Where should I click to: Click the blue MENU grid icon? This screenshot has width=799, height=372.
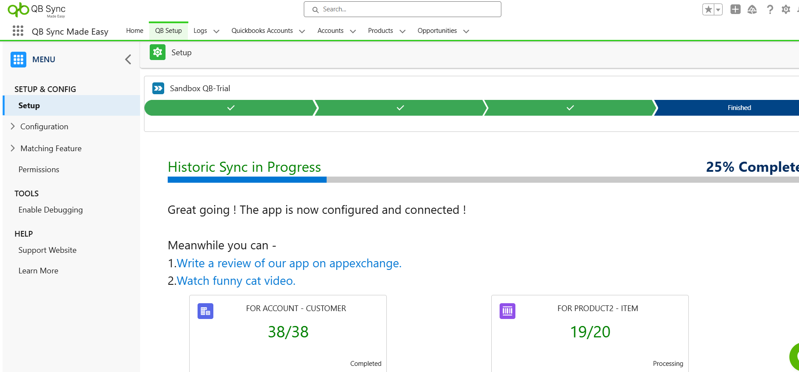18,60
